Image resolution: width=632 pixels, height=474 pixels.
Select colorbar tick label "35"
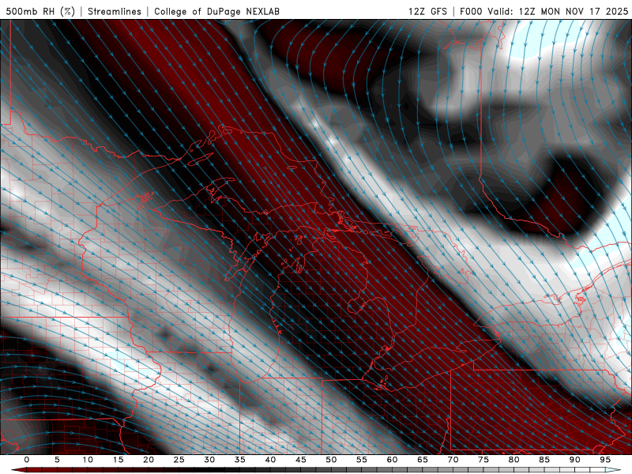pyautogui.click(x=240, y=460)
